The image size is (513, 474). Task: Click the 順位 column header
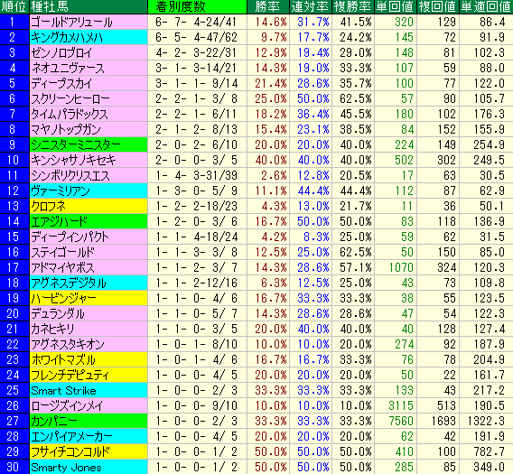(14, 6)
